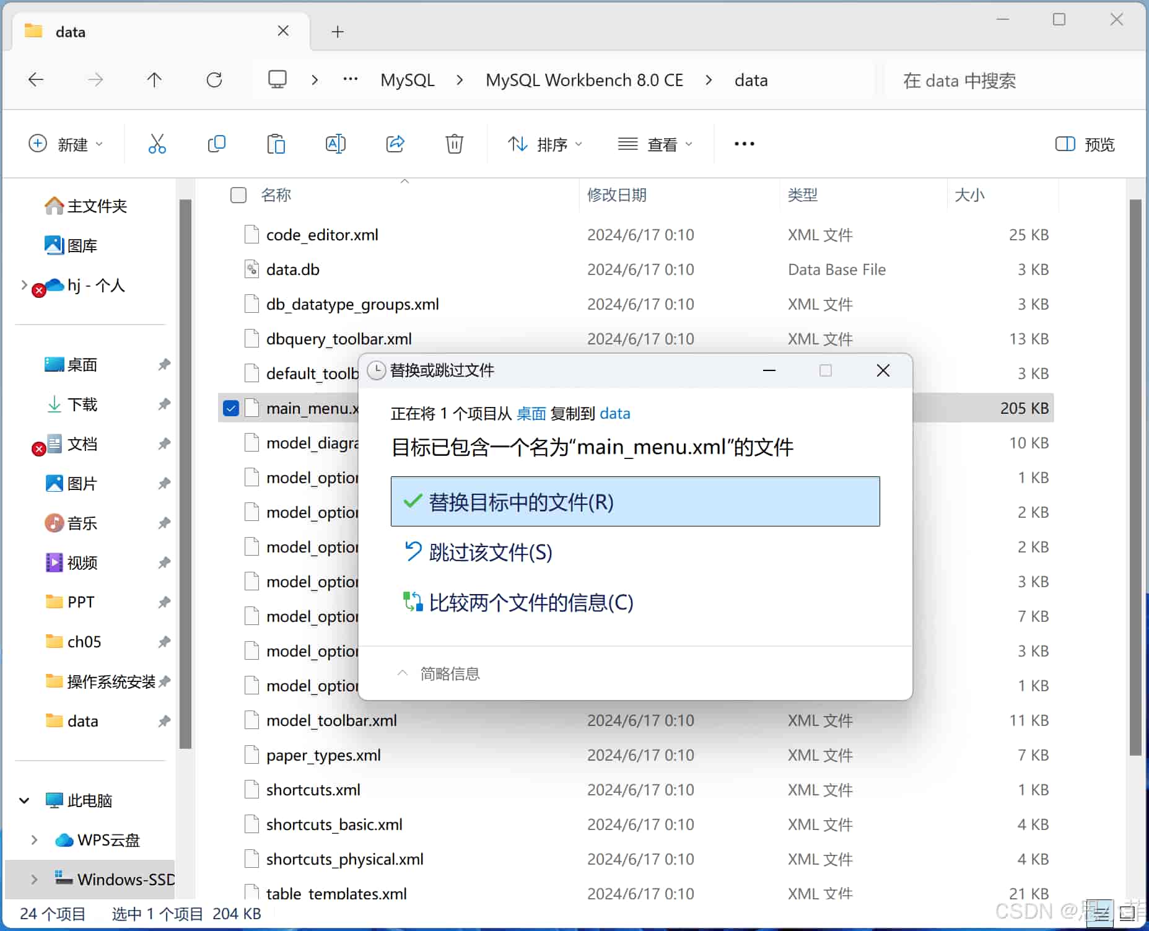Click the 桌面 link in dialog
1149x931 pixels.
(531, 414)
